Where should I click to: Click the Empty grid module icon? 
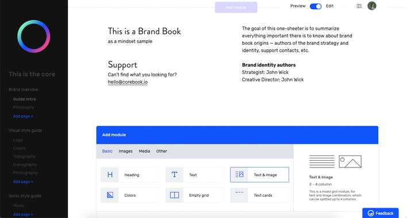[174, 195]
